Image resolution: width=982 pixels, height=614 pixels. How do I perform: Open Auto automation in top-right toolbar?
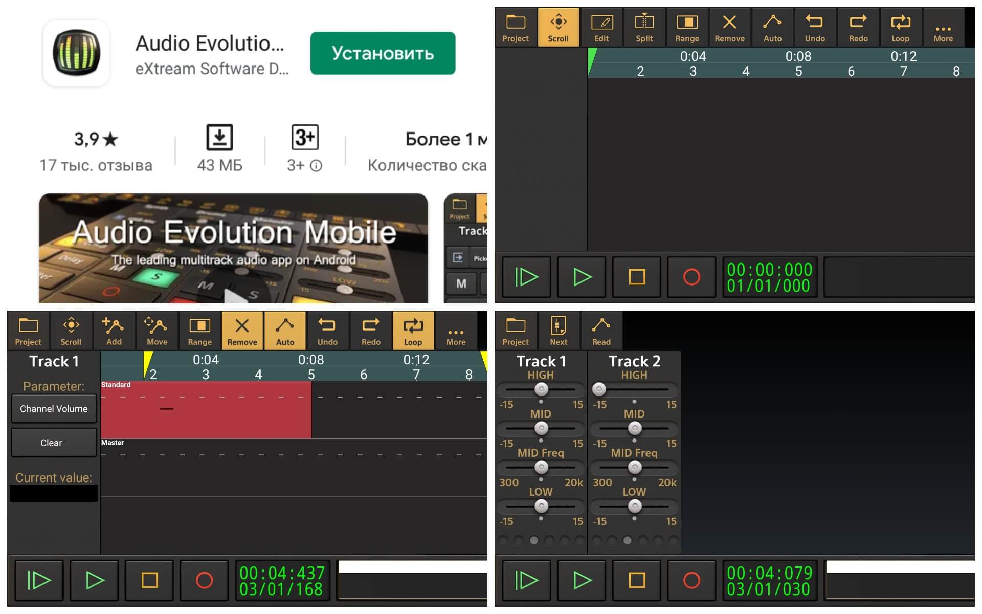[x=772, y=28]
